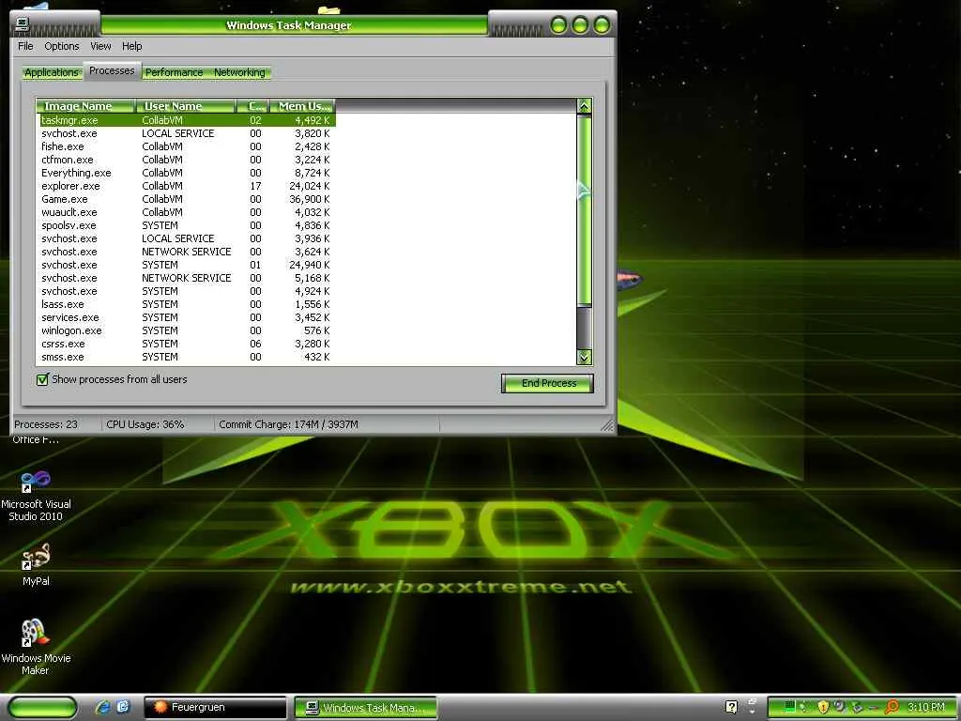This screenshot has width=961, height=721.
Task: Select the wuauclt.exe process
Action: click(x=187, y=212)
